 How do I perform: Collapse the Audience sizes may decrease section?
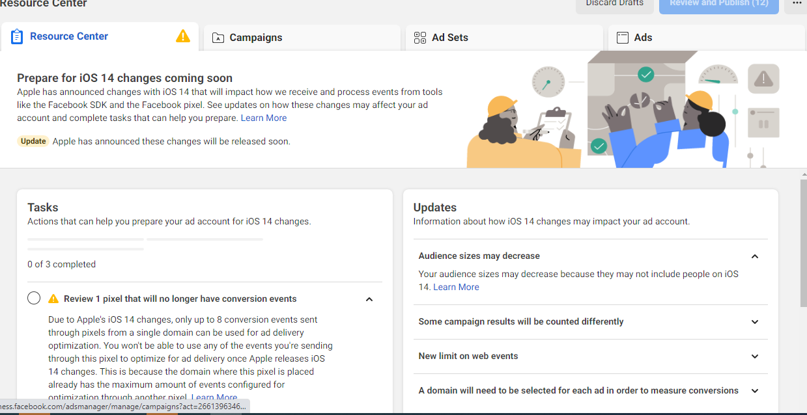coord(755,256)
